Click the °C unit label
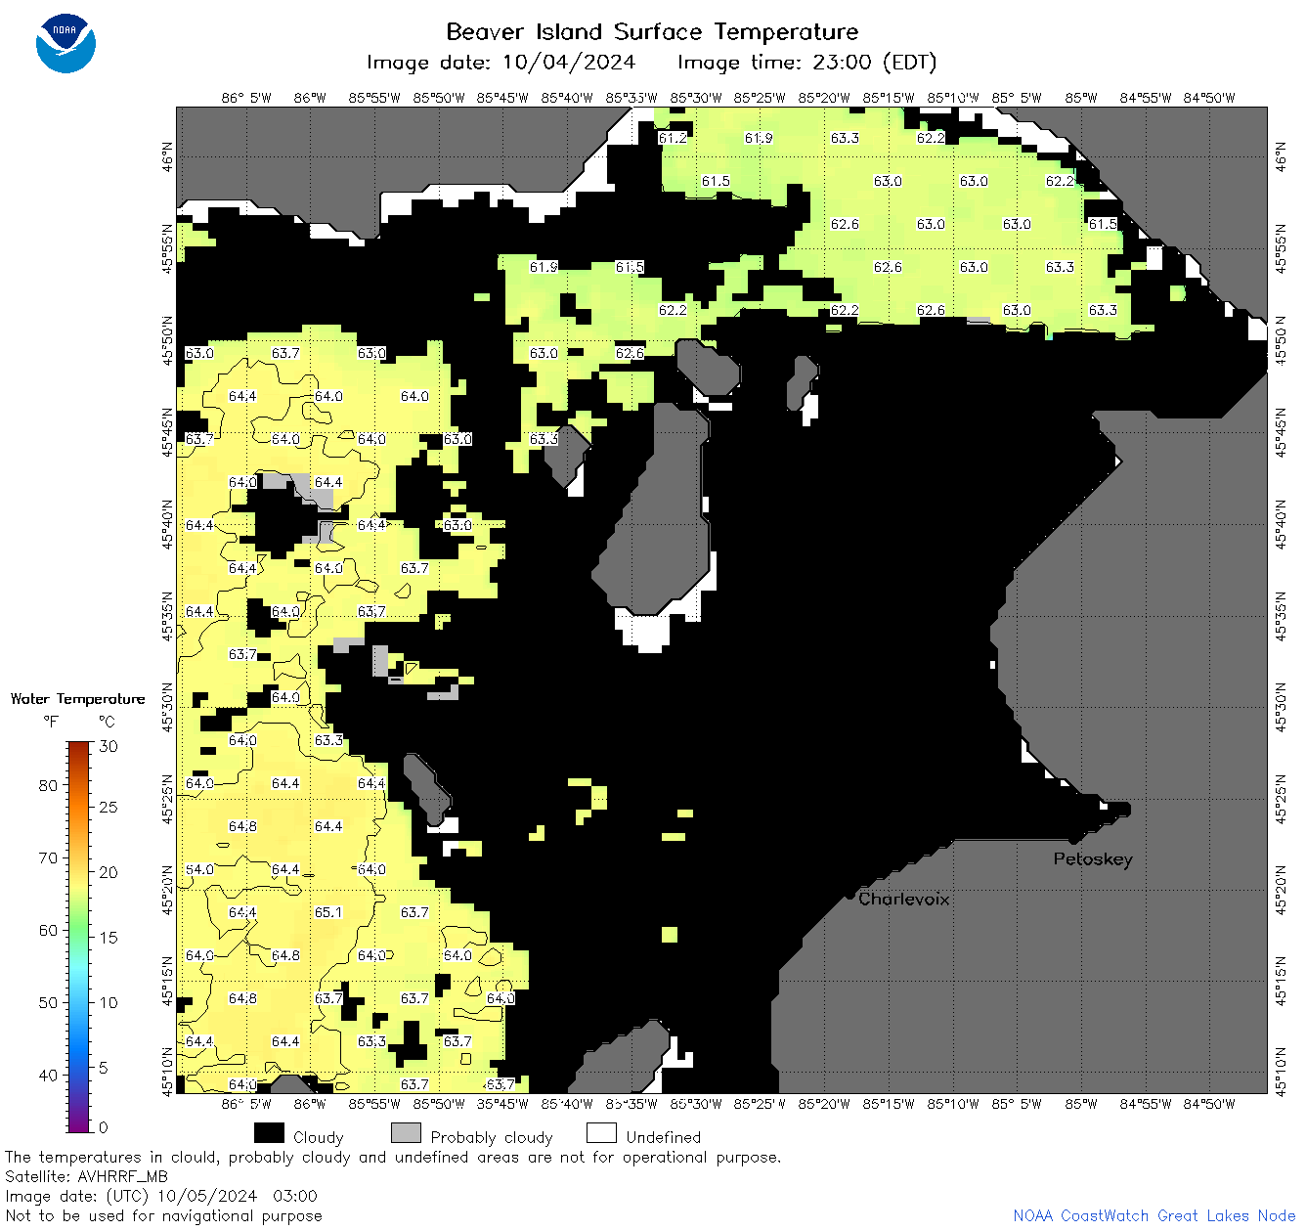This screenshot has width=1306, height=1231. (107, 722)
